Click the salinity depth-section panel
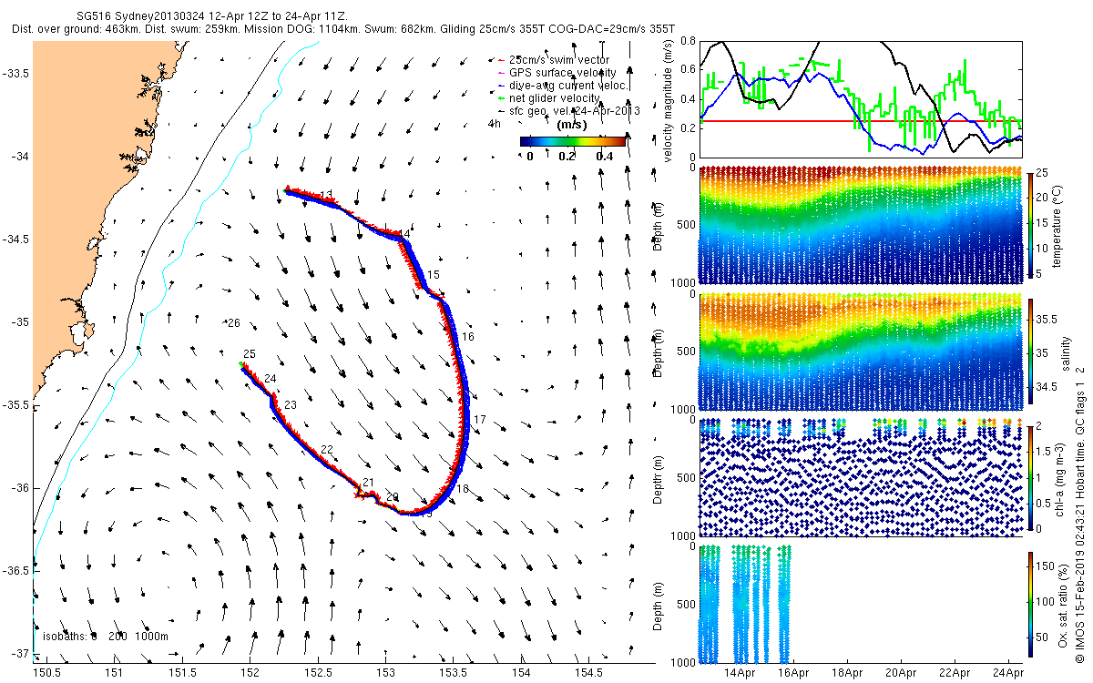This screenshot has height=683, width=1093. point(860,352)
